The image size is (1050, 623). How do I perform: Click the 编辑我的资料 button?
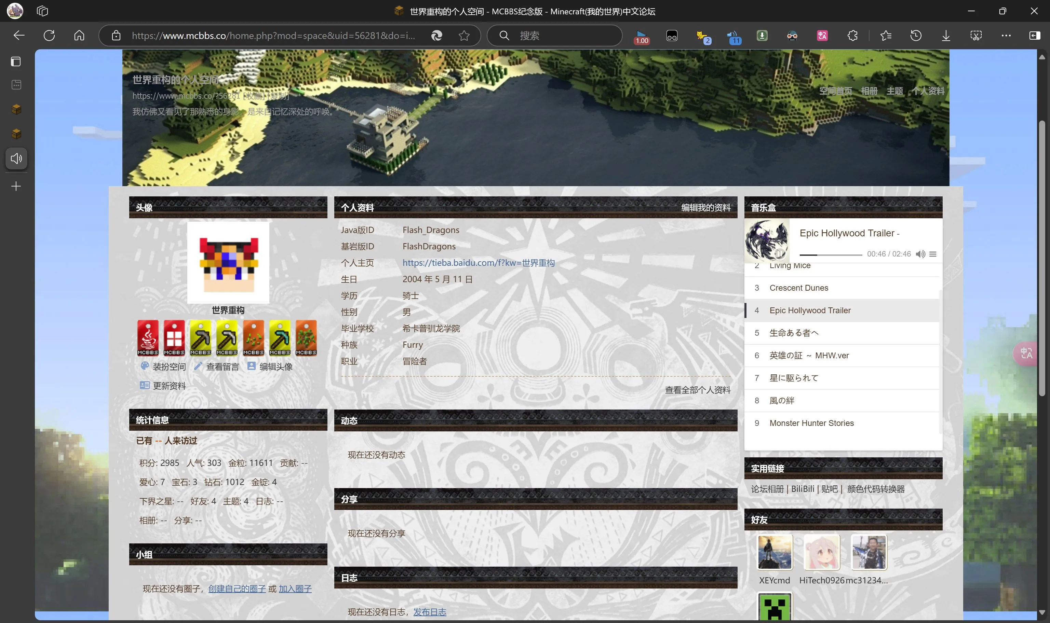click(x=704, y=207)
